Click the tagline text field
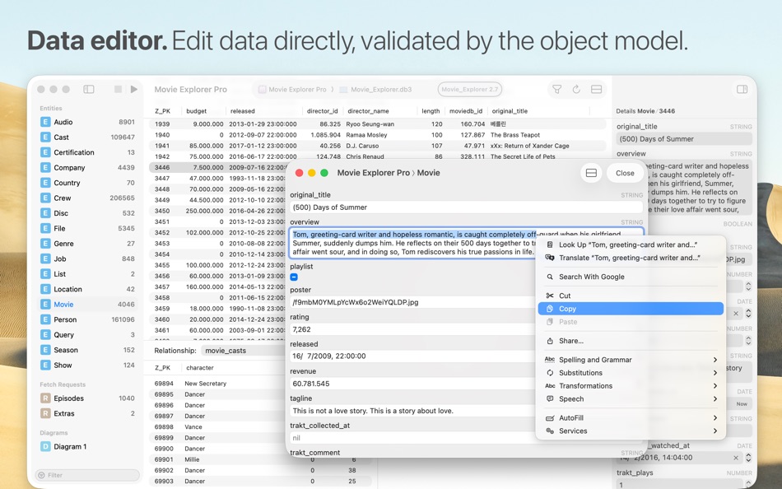Image resolution: width=782 pixels, height=489 pixels. pos(412,411)
